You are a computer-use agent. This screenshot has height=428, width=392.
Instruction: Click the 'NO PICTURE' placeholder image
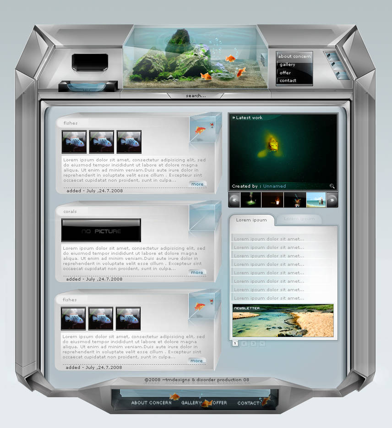click(101, 230)
